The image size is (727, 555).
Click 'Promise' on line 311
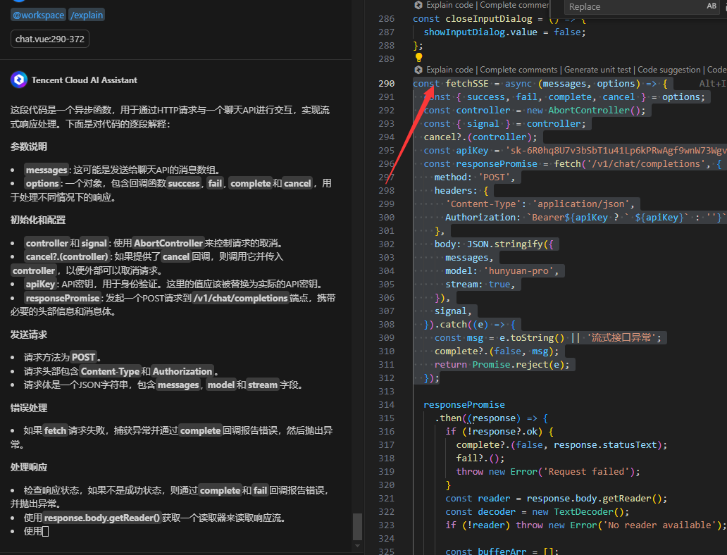[x=491, y=364]
